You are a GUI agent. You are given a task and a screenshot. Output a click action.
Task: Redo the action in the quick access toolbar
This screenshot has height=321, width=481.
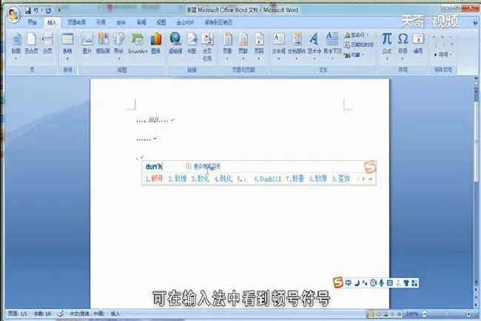pos(48,11)
